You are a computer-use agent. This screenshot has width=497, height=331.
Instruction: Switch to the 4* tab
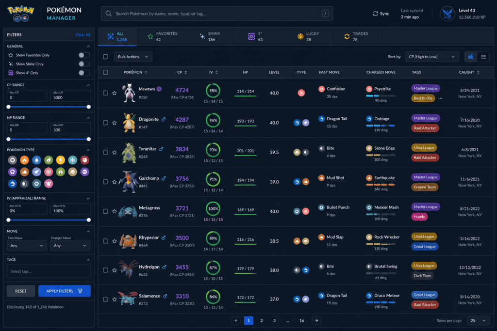click(x=258, y=37)
